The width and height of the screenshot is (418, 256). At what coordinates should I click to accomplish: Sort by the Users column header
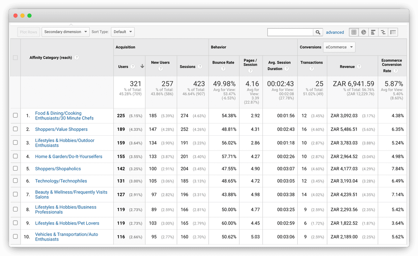pos(123,67)
